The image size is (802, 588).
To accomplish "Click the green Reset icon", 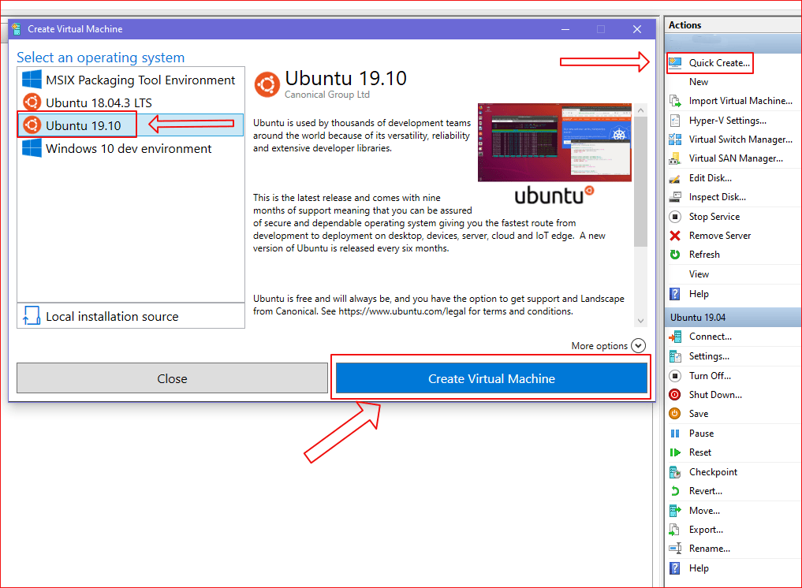I will click(x=675, y=452).
